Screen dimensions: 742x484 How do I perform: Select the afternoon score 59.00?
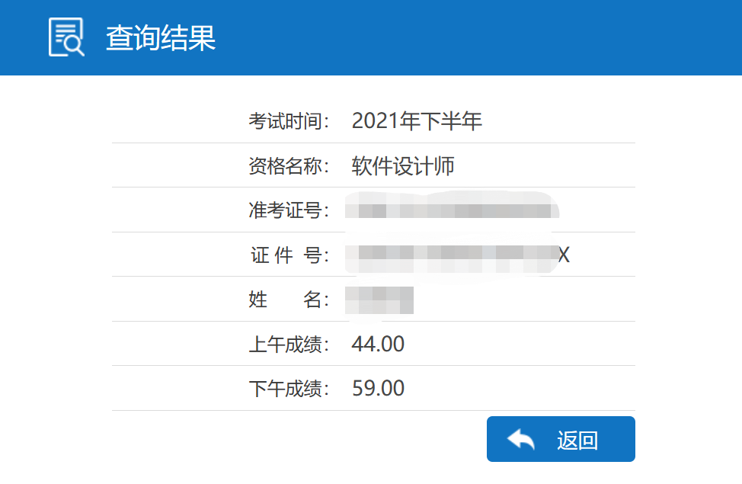point(378,389)
